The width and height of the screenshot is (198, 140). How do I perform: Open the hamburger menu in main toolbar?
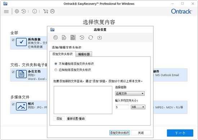point(6,12)
